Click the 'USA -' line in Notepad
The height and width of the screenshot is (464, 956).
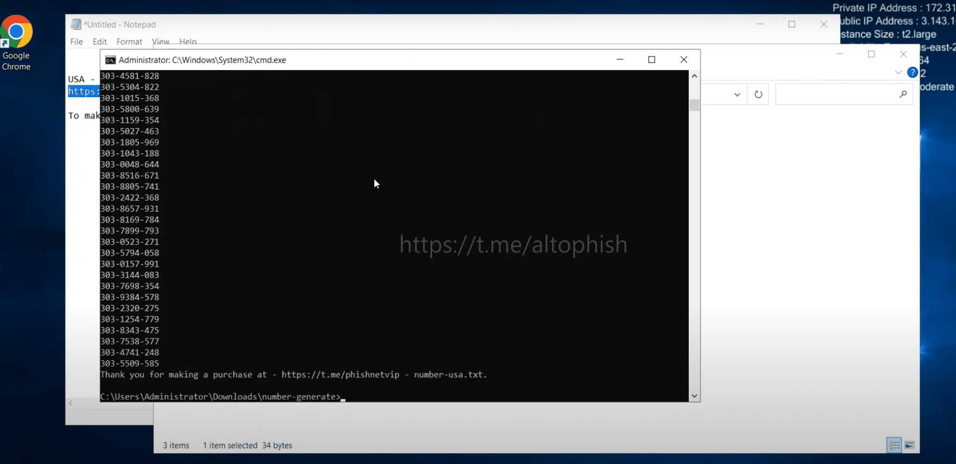click(81, 79)
